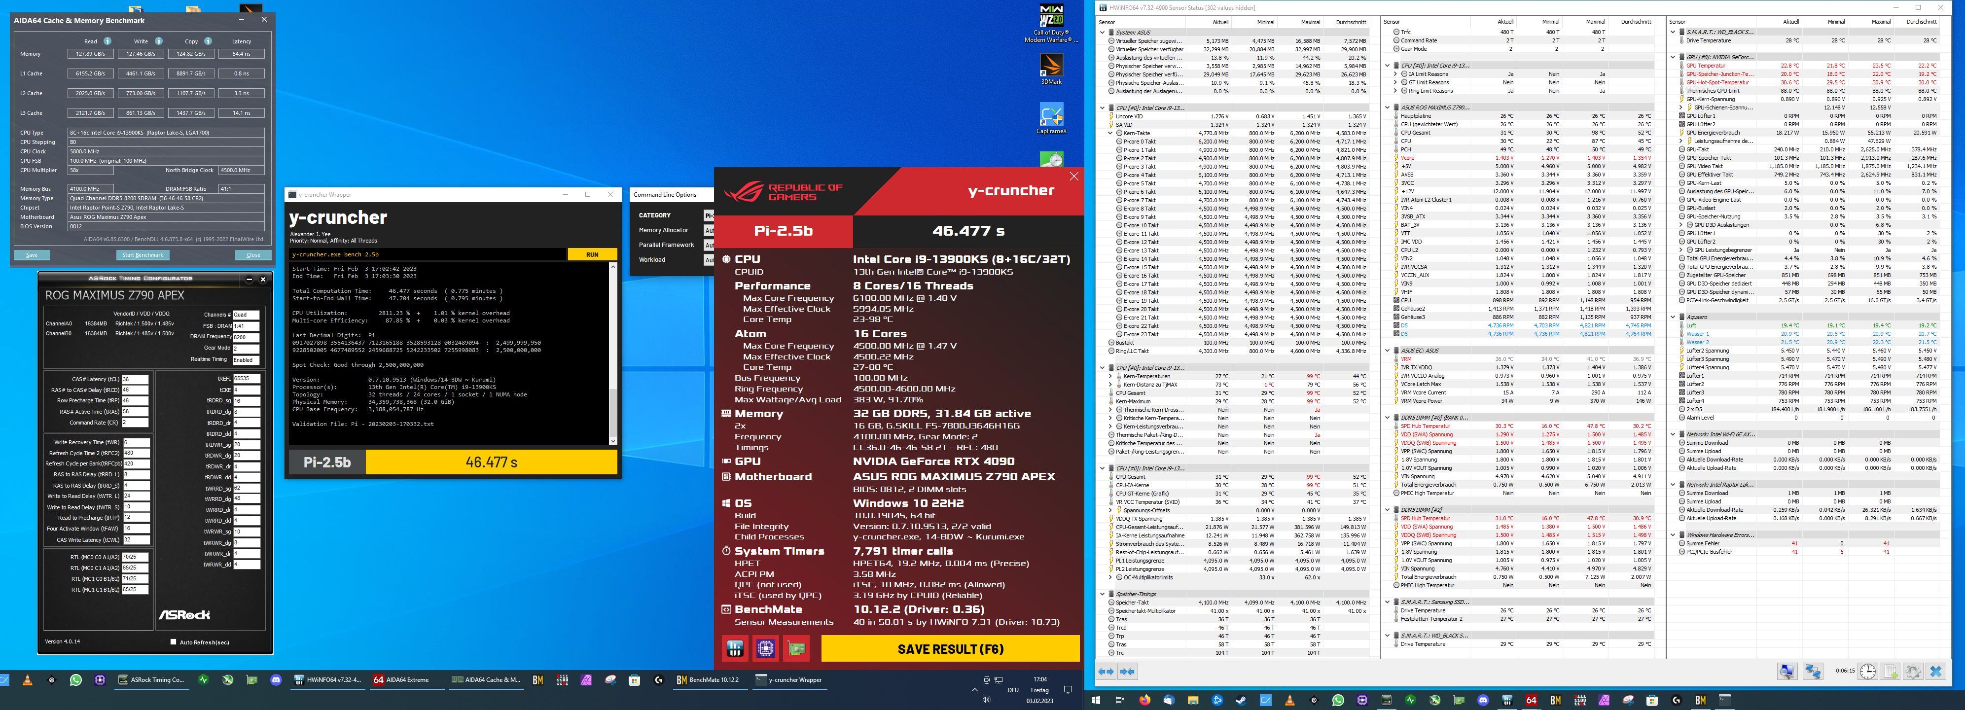Click SAVE RESULT (F6) button
Screen dimensions: 1965x710
951,649
